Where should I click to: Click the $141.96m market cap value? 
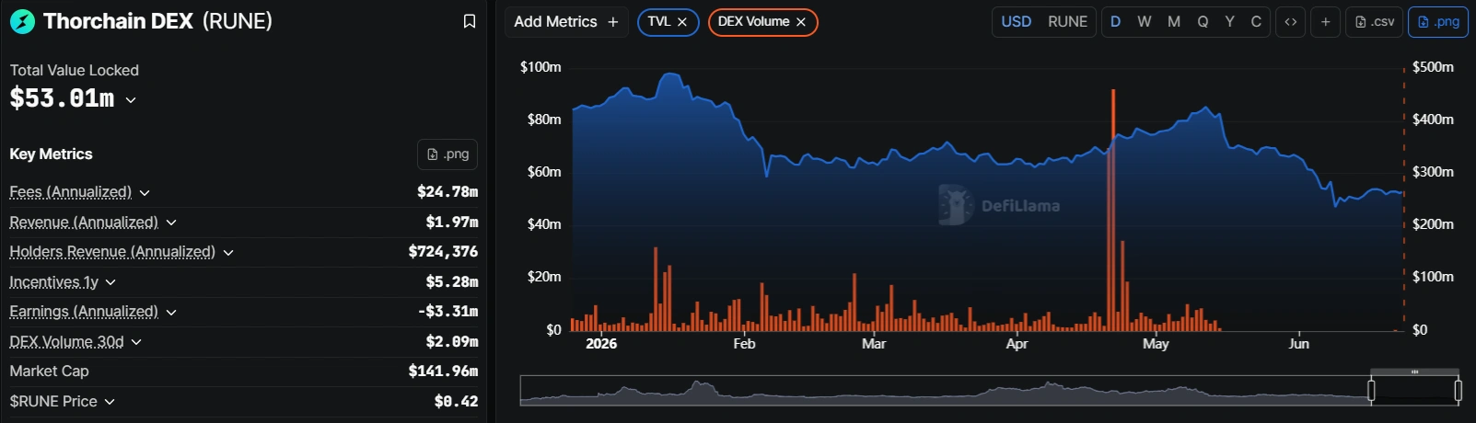(443, 372)
